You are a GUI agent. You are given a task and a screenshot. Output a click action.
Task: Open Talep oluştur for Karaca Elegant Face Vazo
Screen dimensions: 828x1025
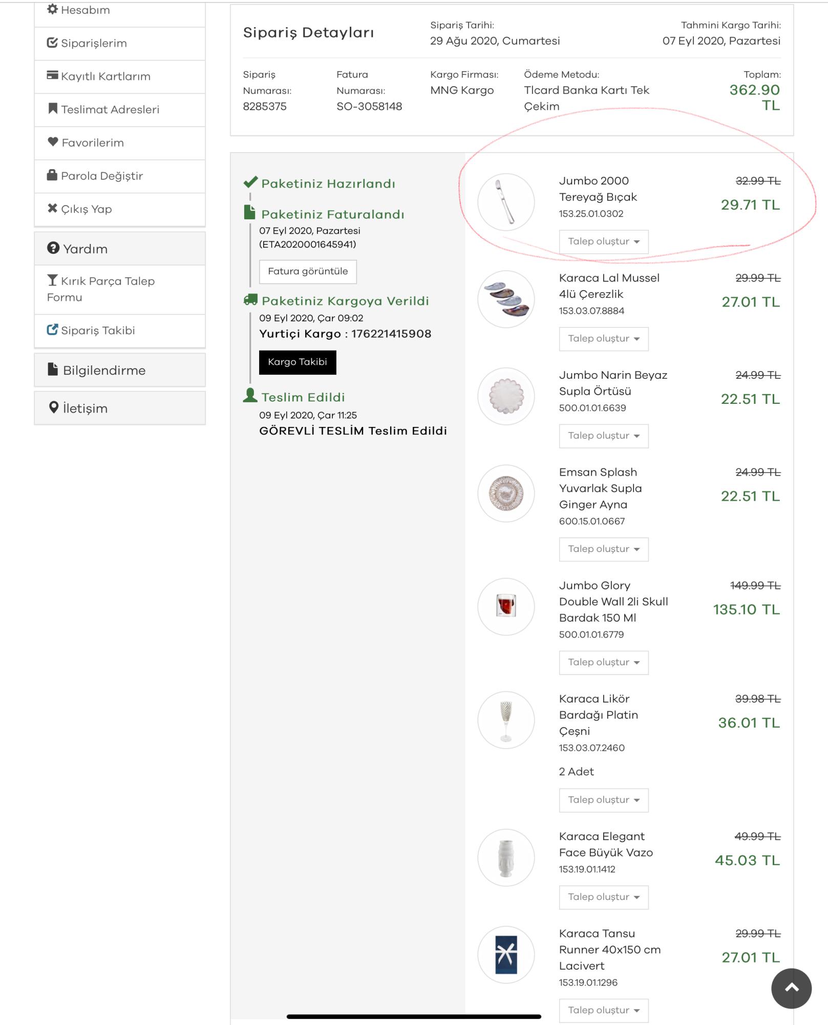[x=604, y=897]
